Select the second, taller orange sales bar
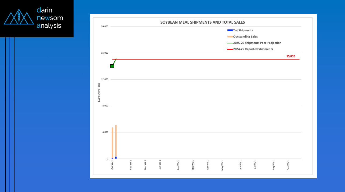 [x=116, y=139]
